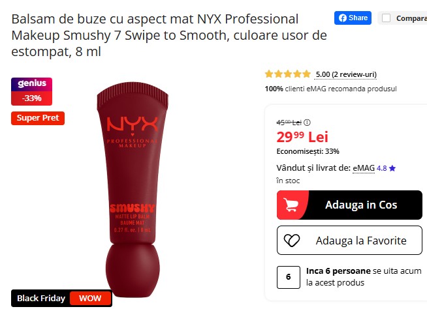Click the shopping cart icon
This screenshot has height=309, width=427.
pyautogui.click(x=291, y=205)
